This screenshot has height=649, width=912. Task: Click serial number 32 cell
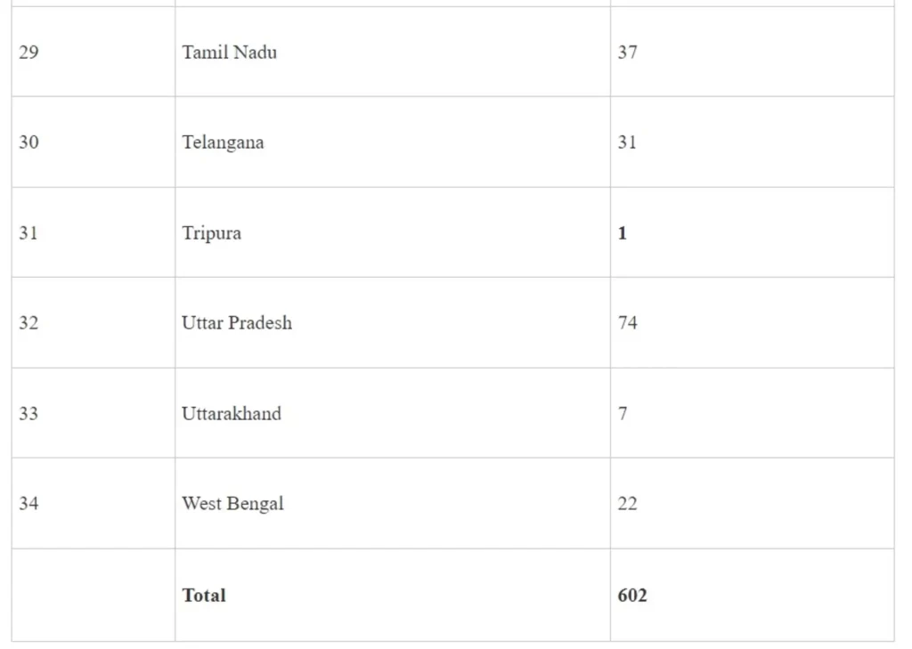click(x=29, y=323)
